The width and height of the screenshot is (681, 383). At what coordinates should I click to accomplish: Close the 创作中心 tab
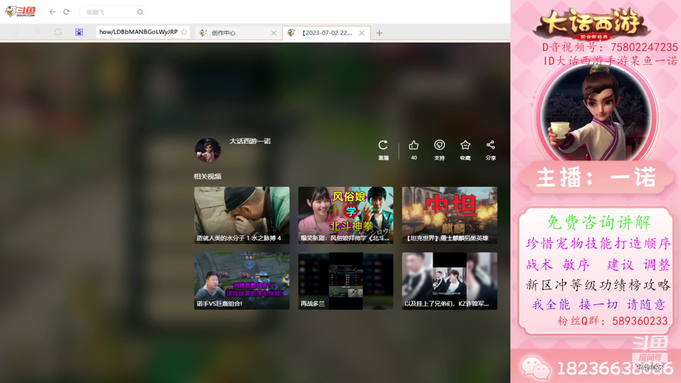tap(273, 33)
